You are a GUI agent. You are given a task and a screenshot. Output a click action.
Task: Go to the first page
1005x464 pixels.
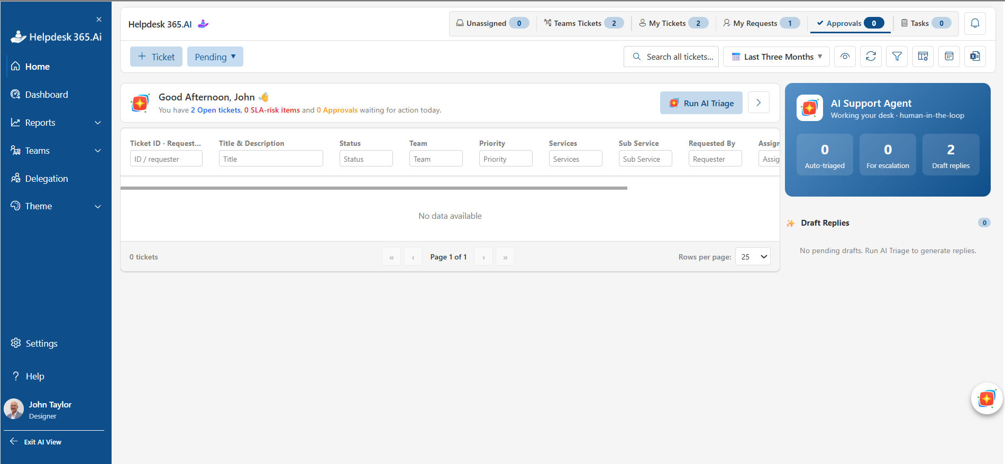pyautogui.click(x=391, y=257)
